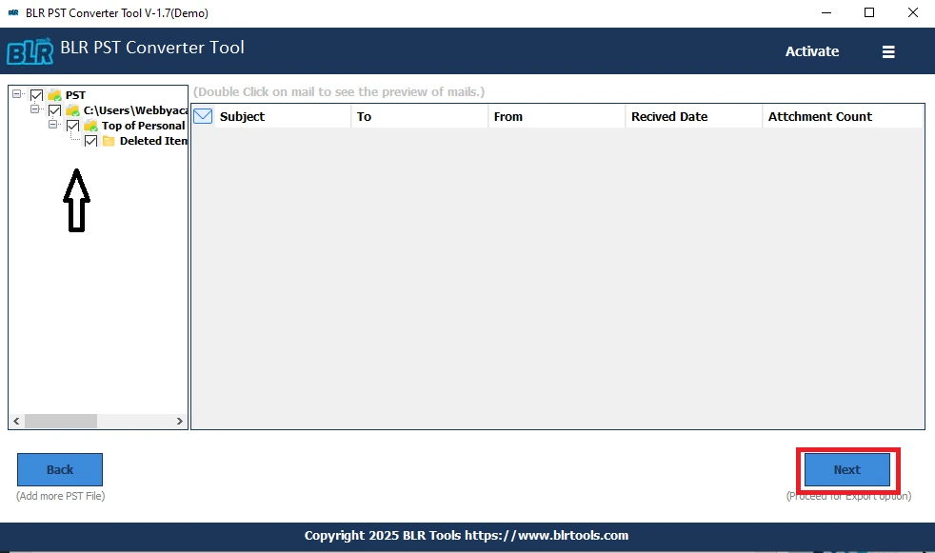
Task: Click the Next button
Action: pos(846,469)
